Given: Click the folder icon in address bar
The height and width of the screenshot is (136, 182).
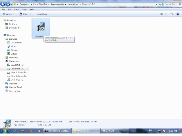Looking at the screenshot, I should pyautogui.click(x=15, y=4).
